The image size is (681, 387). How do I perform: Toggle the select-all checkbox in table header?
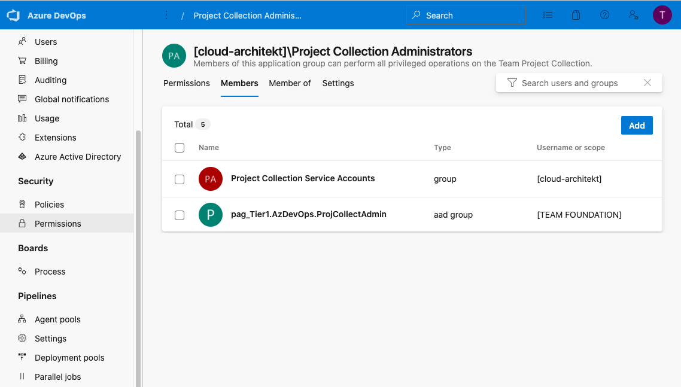[x=180, y=148]
